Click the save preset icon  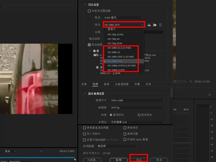pyautogui.click(x=149, y=25)
